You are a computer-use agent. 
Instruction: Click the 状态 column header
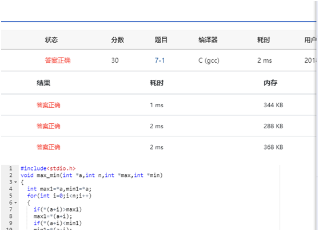(x=51, y=39)
